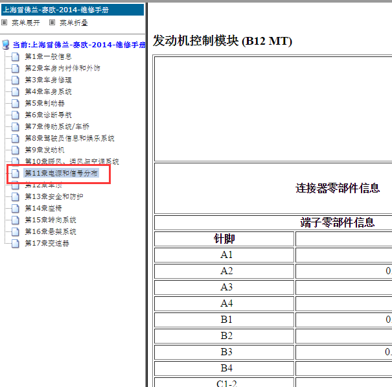Open chapter 第3章车身修理
This screenshot has height=387, width=392.
coord(48,80)
